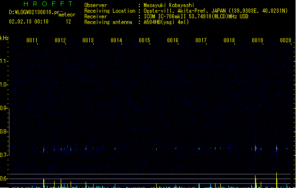Click the tallest yellow spike before 0020

(x=277, y=180)
